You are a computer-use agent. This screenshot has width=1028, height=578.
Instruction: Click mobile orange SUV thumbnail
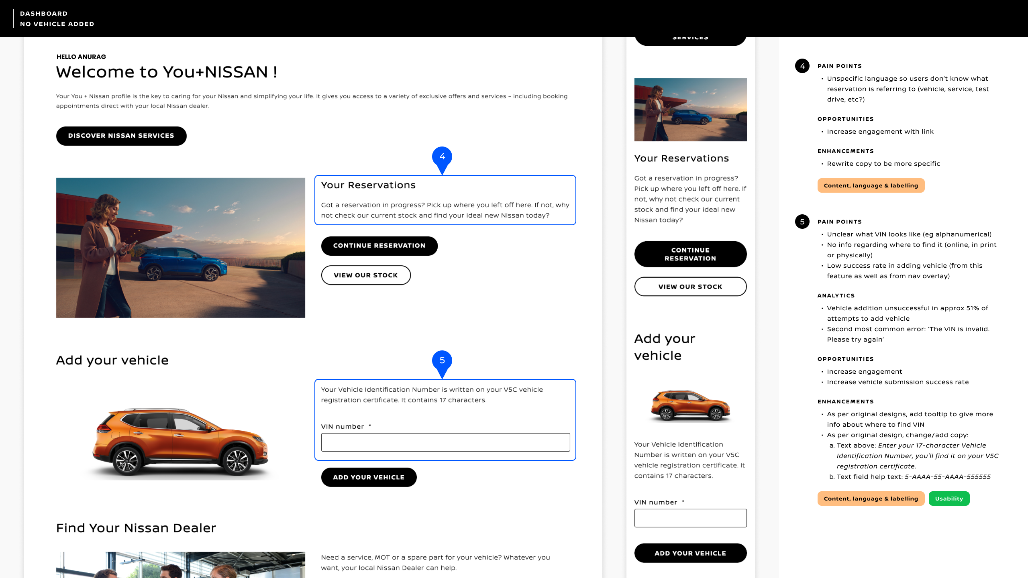tap(690, 405)
